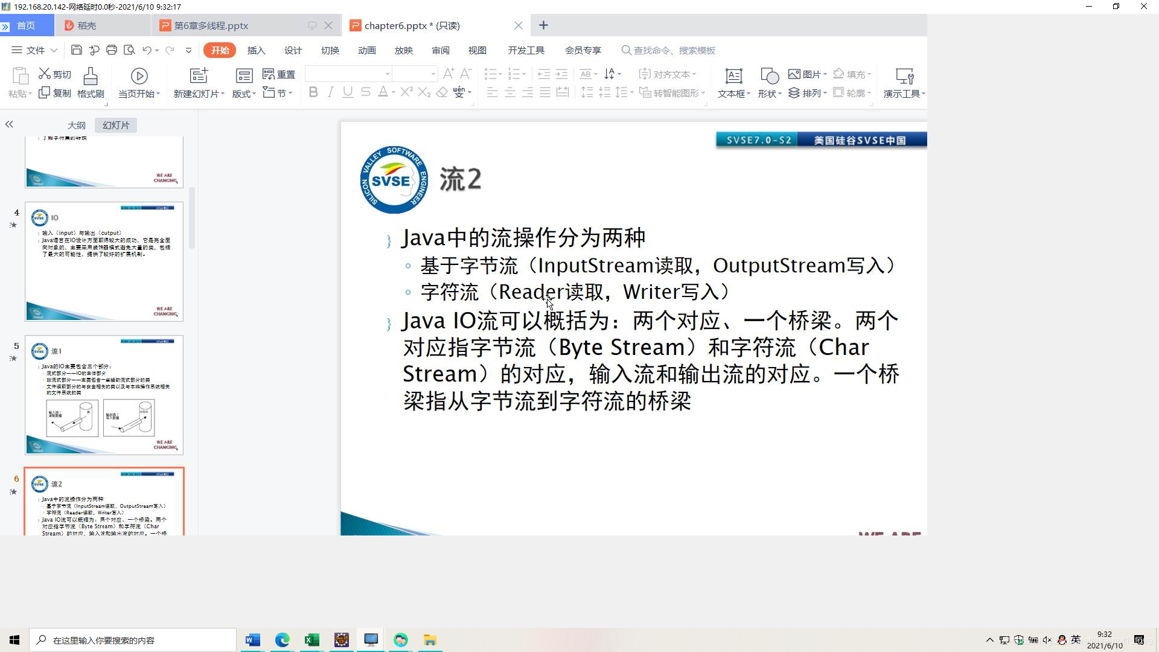This screenshot has width=1159, height=652.
Task: Open the Insert (插入) ribbon tab
Action: point(256,50)
